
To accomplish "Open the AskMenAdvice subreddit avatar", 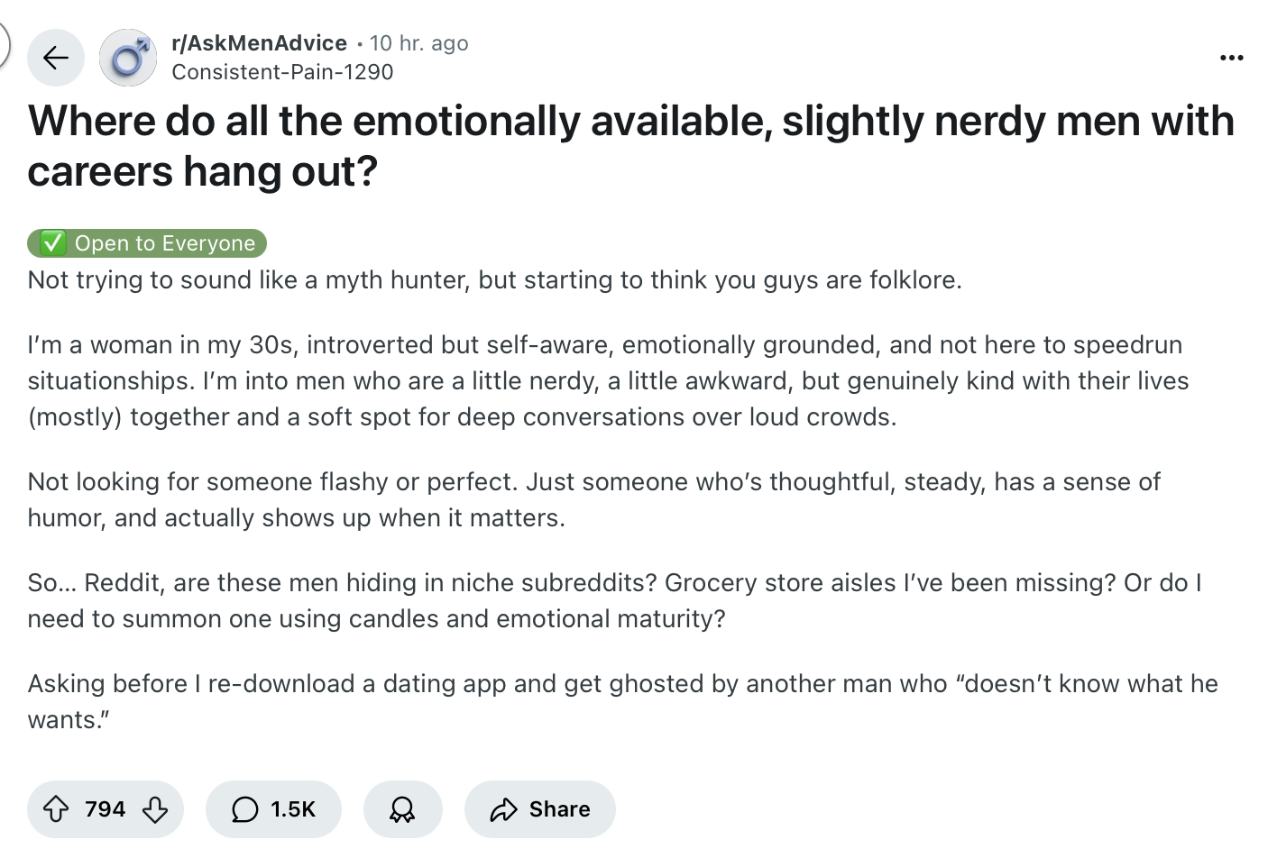I will pos(128,58).
